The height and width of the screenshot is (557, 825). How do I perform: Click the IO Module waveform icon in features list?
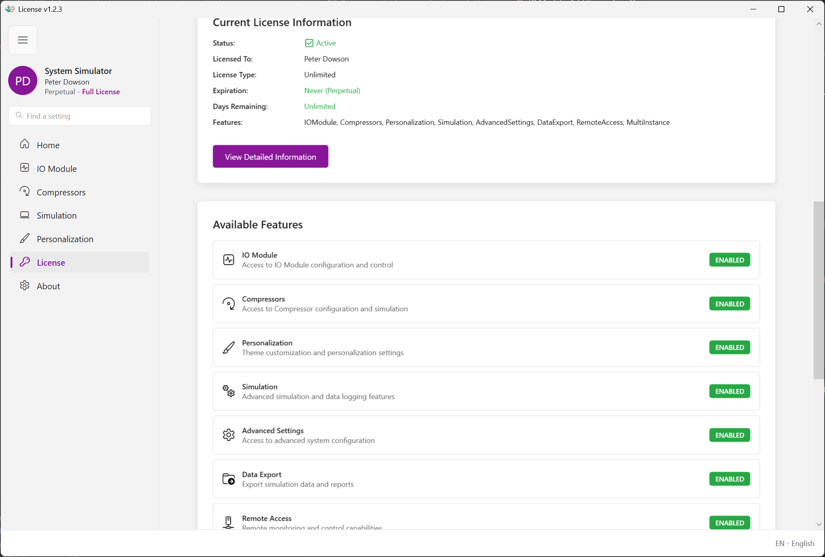pos(229,260)
